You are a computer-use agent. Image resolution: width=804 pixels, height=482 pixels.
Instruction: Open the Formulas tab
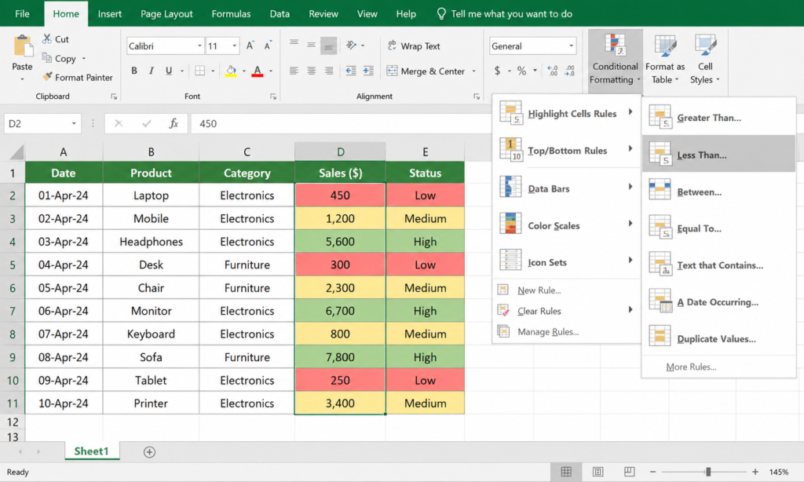pyautogui.click(x=232, y=14)
